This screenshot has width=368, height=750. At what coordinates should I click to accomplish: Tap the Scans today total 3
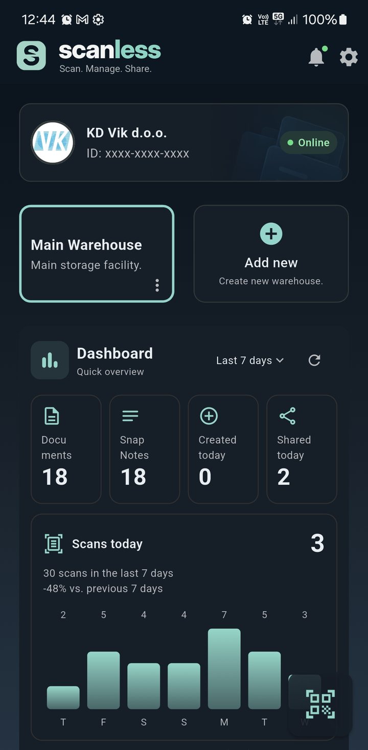click(317, 543)
